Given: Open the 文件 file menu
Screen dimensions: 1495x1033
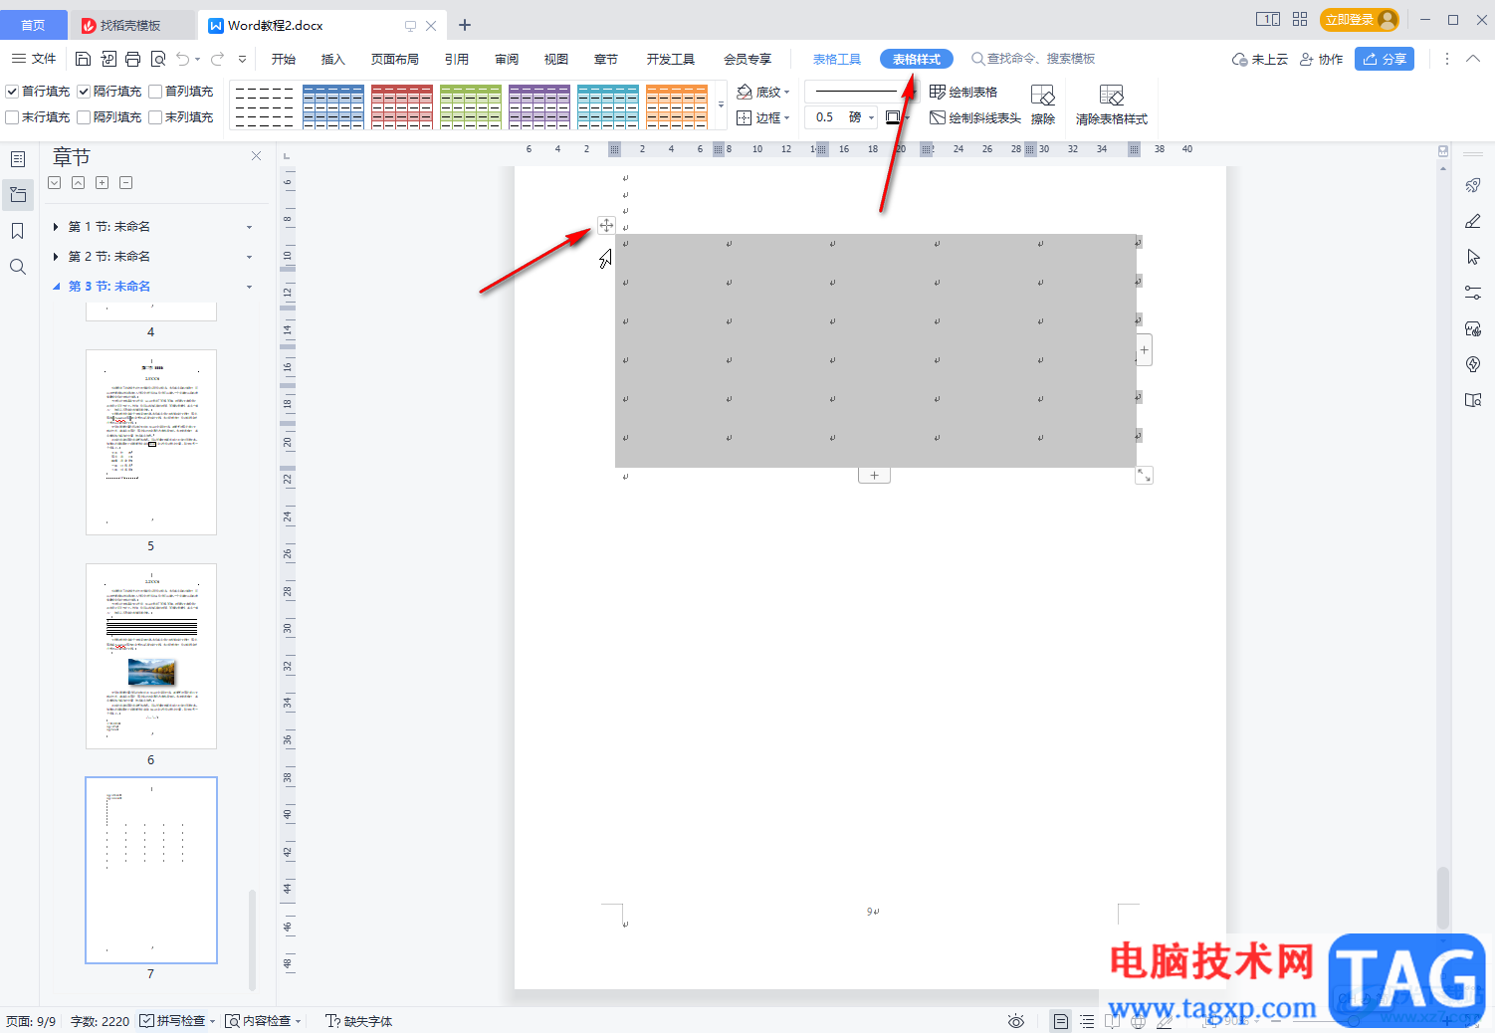Looking at the screenshot, I should pos(35,59).
